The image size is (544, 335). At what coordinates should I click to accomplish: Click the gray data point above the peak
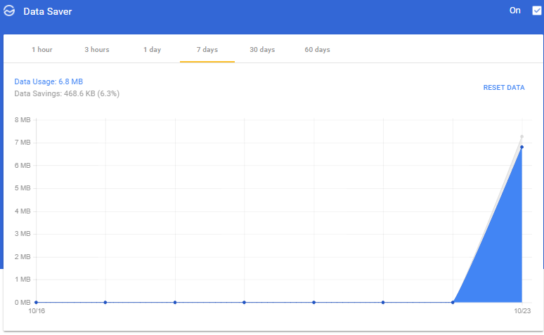tap(522, 136)
